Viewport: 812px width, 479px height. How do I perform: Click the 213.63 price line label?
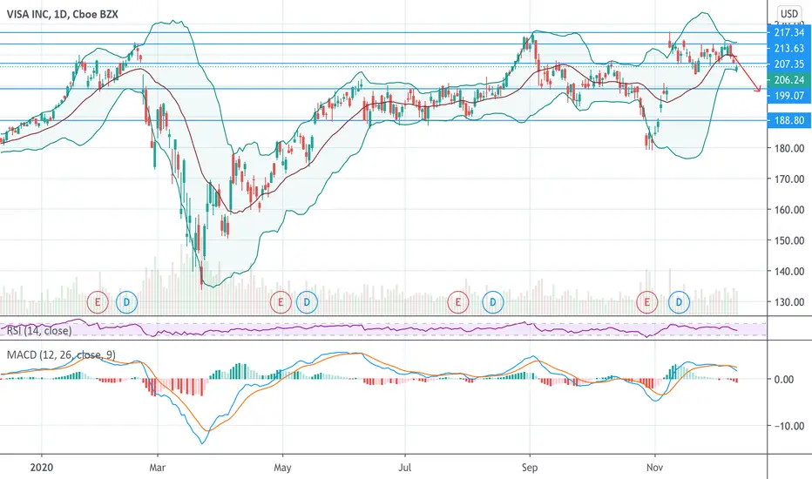pos(788,48)
